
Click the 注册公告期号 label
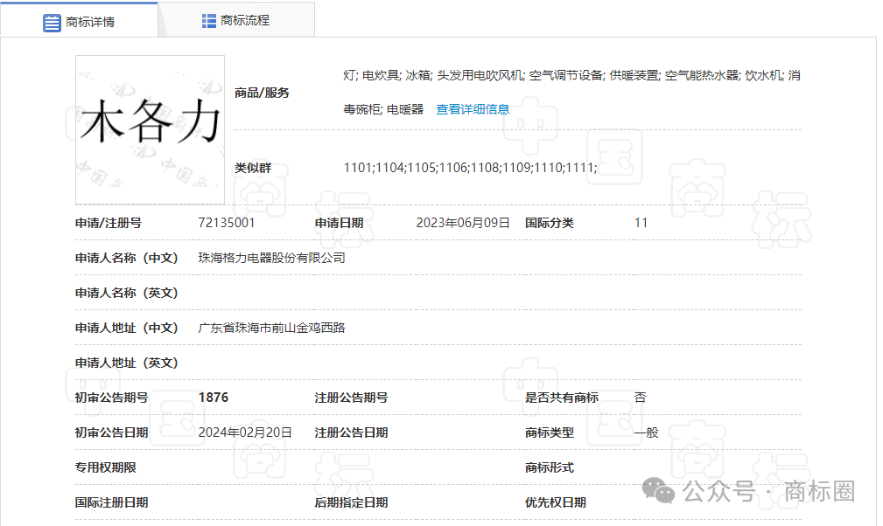[x=351, y=398]
